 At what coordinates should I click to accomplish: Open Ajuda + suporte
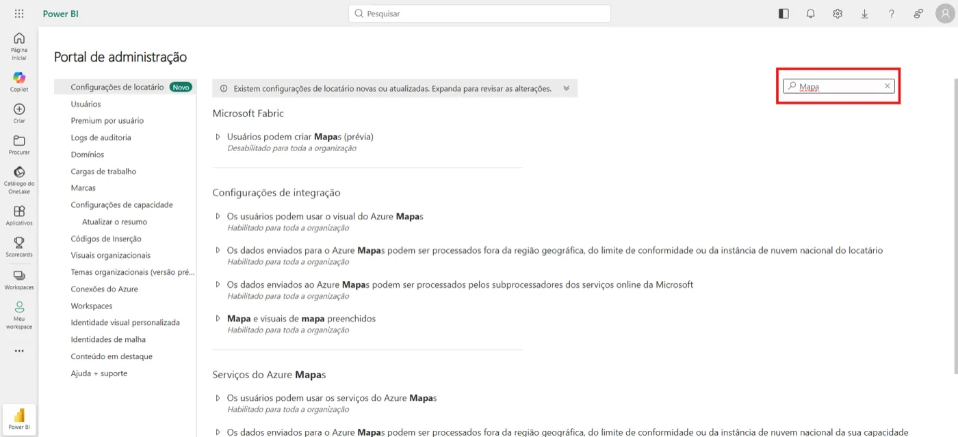tap(99, 373)
